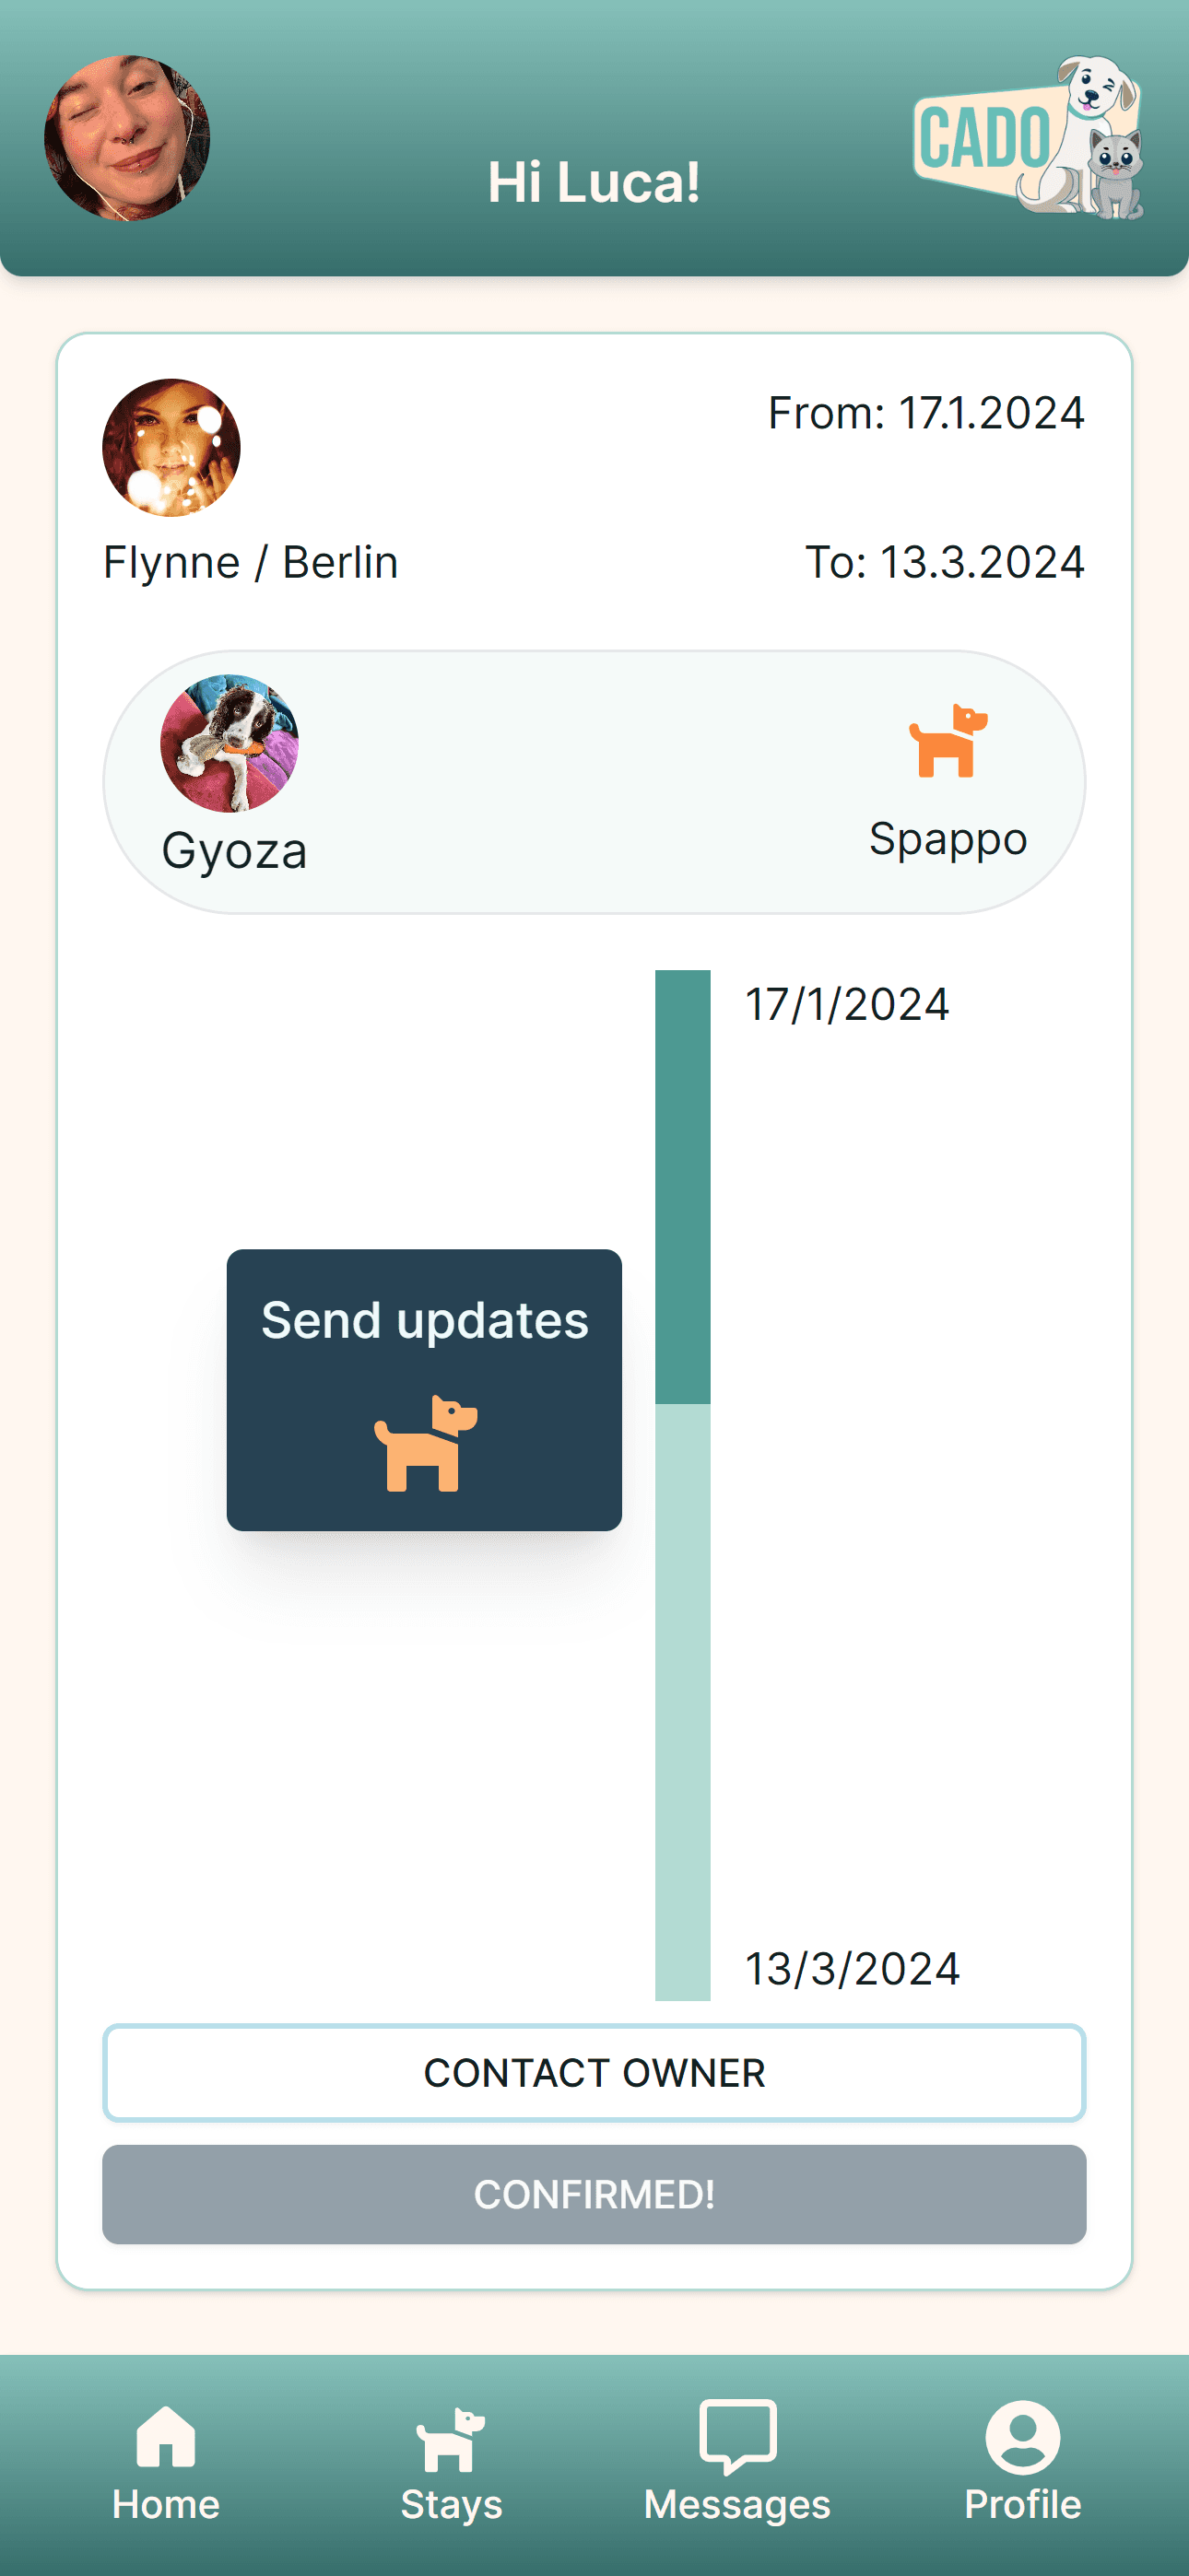Open Luca's profile photo in header
This screenshot has width=1189, height=2576.
click(127, 138)
